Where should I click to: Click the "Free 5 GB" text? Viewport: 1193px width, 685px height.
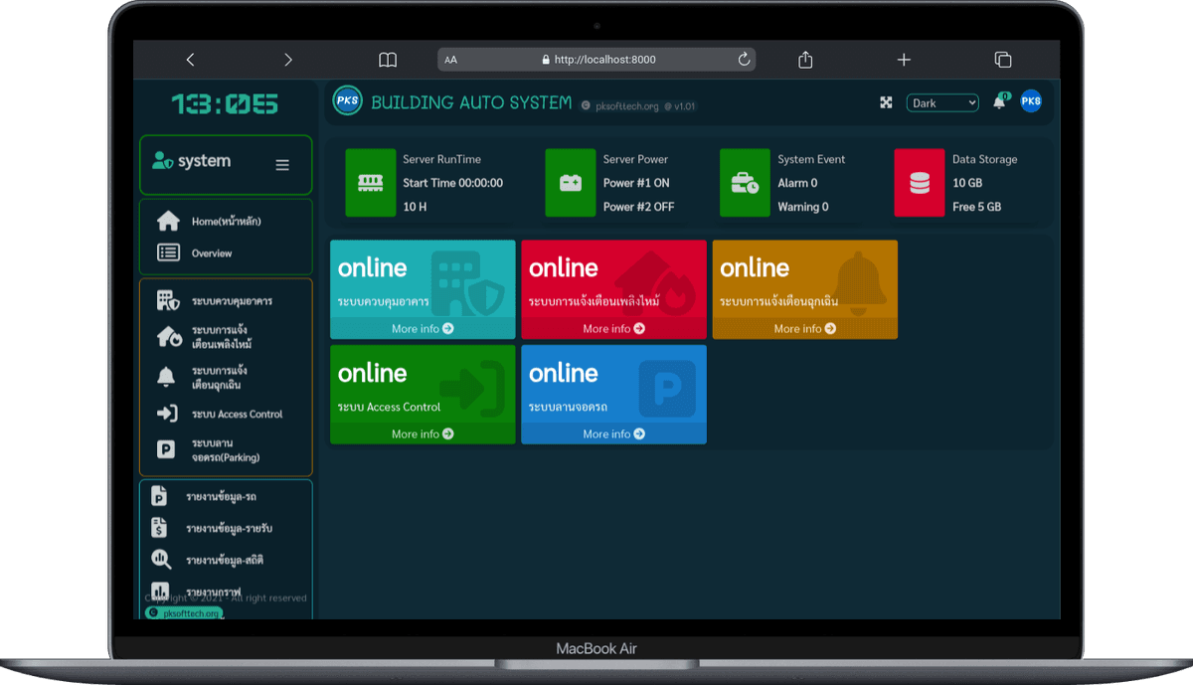click(x=977, y=207)
